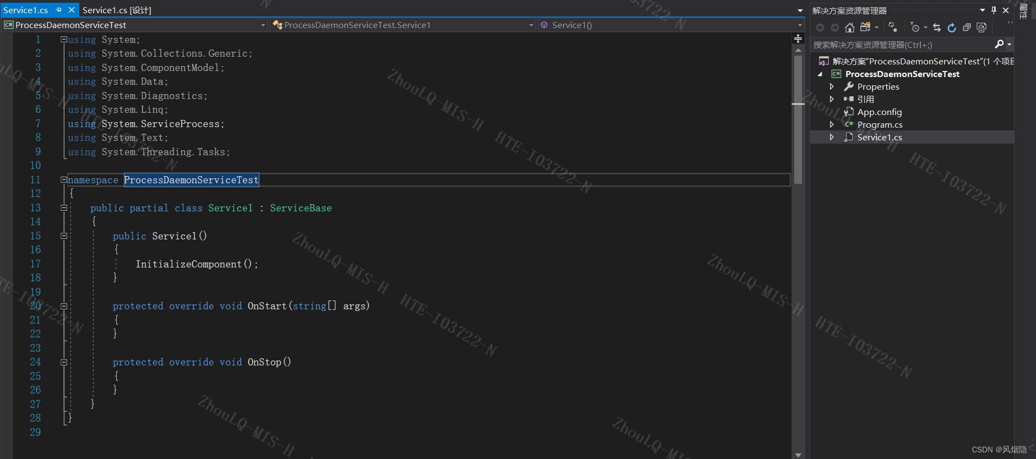This screenshot has height=459, width=1036.
Task: Click OnStop method name in code
Action: pyautogui.click(x=264, y=362)
